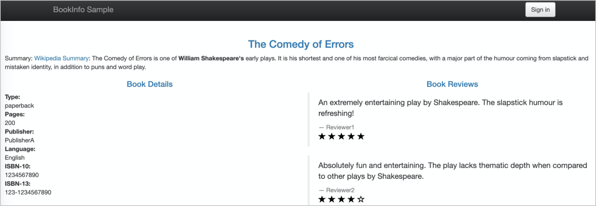The width and height of the screenshot is (596, 206).
Task: Click Reviewer1's third star
Action: 341,136
